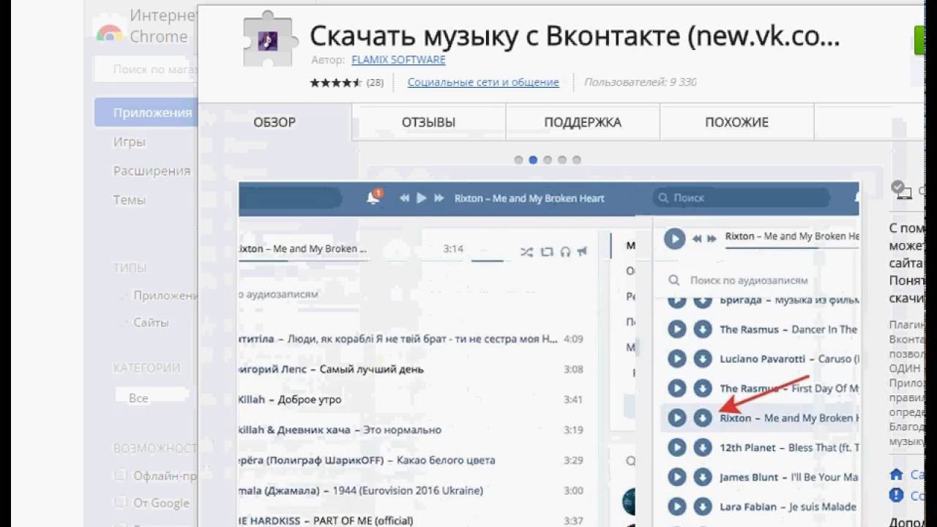Download James Blunt – I'll Be Your track

[703, 477]
